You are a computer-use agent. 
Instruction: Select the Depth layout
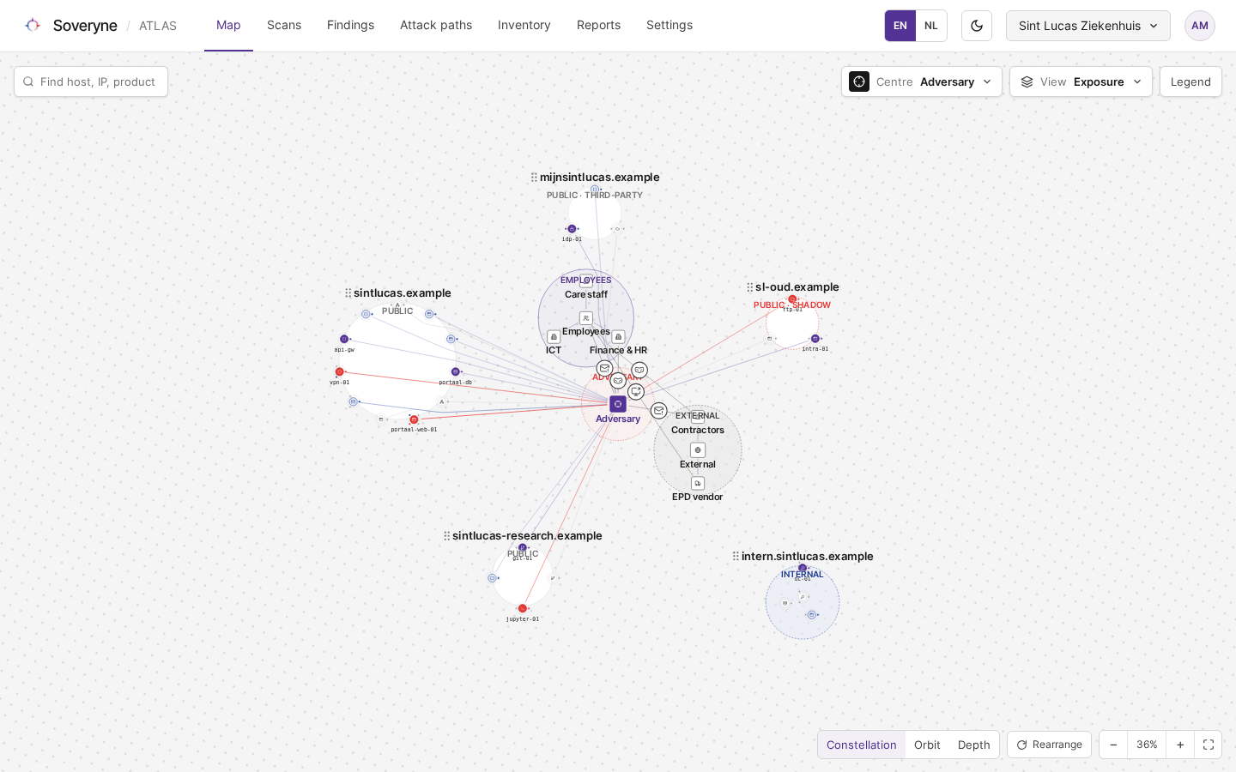[974, 745]
